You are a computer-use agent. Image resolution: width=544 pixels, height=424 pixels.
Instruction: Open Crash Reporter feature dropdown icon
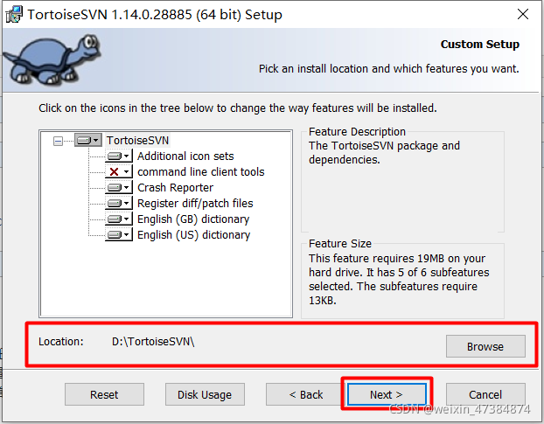click(119, 188)
